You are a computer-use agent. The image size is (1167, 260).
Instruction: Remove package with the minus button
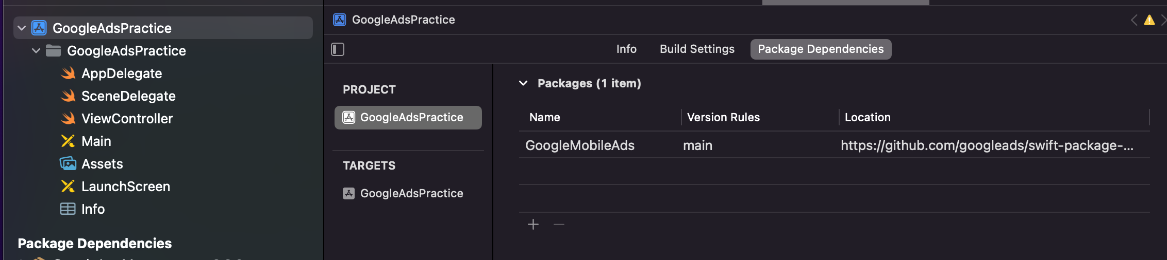click(559, 225)
